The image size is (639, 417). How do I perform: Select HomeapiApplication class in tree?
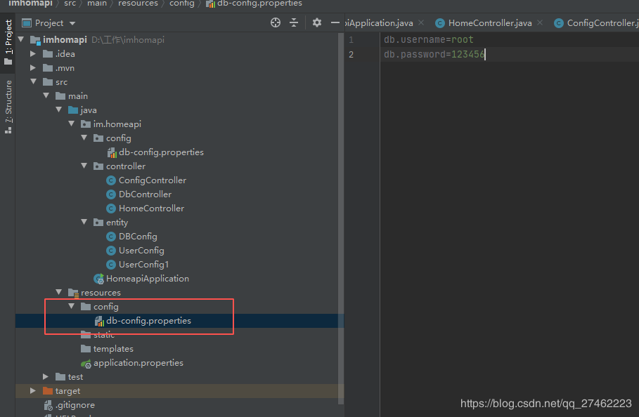point(147,279)
